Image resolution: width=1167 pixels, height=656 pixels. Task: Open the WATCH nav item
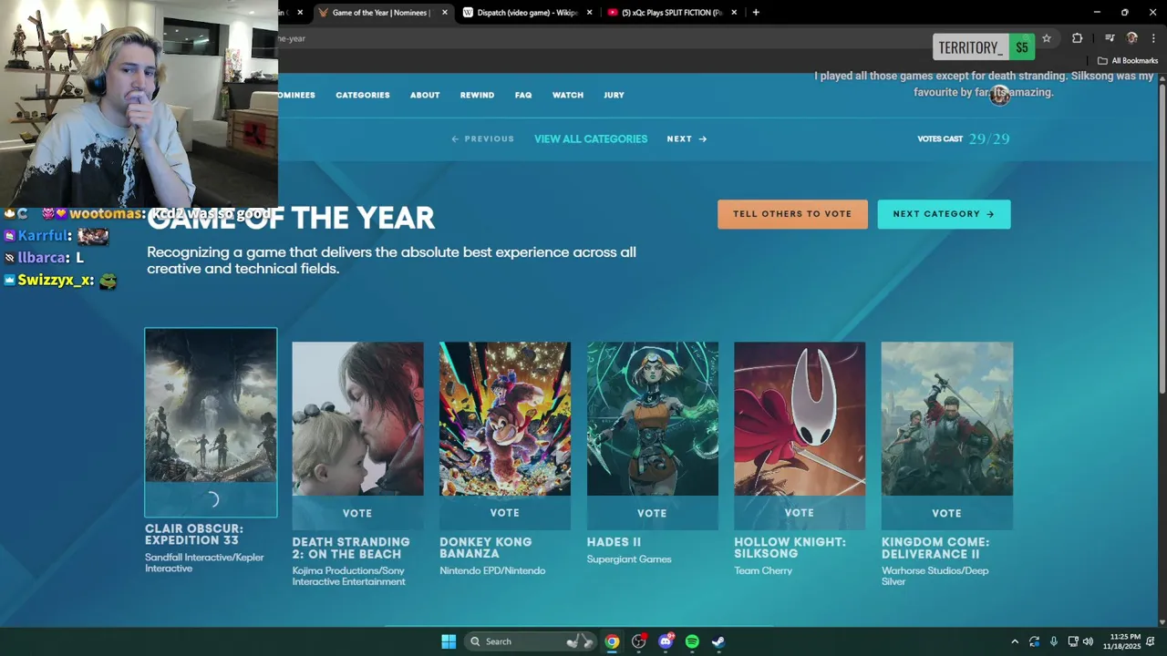pos(568,95)
